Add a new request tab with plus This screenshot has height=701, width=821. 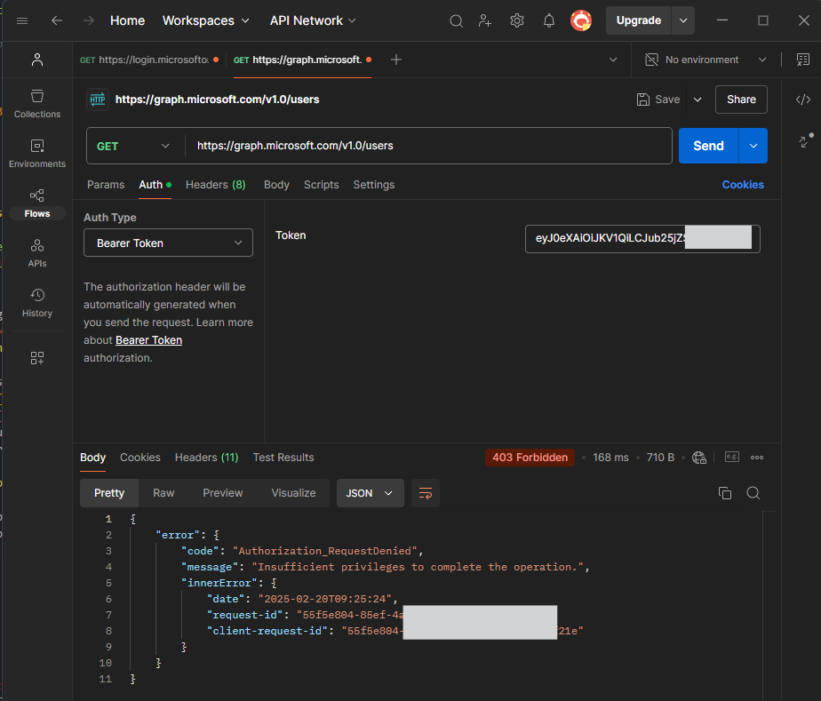[x=396, y=60]
